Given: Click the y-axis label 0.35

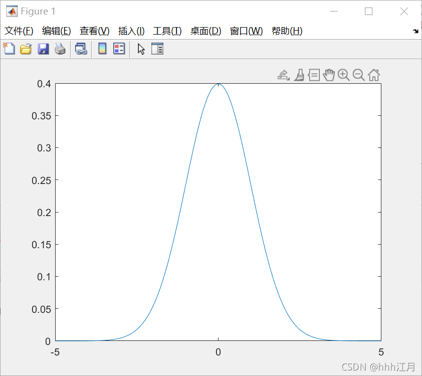Looking at the screenshot, I should point(41,116).
